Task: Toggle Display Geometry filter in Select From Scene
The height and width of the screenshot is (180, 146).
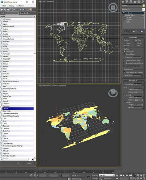Action: point(2,10)
